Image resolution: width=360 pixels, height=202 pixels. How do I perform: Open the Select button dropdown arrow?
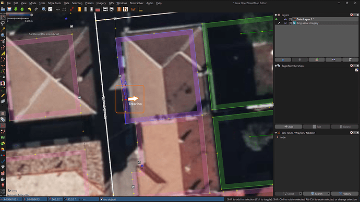pos(301,194)
